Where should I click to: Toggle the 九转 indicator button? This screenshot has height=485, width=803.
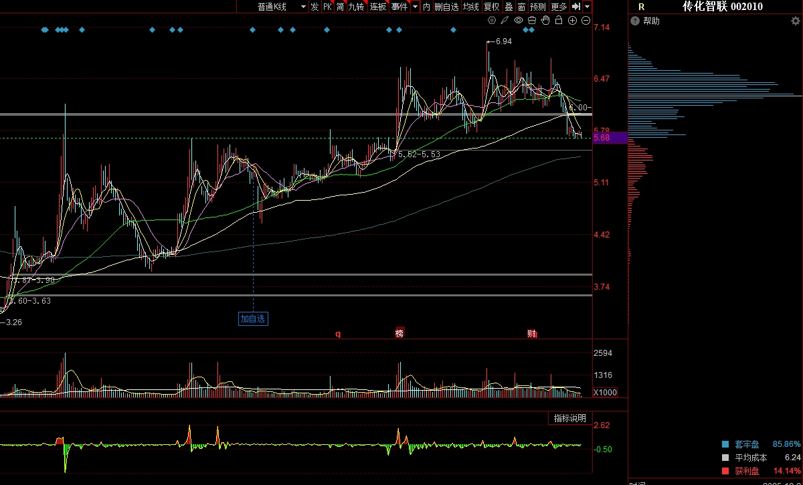[x=357, y=7]
